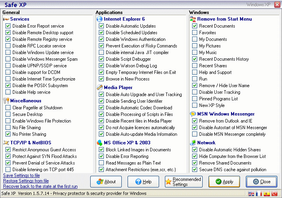
Task: Switch language with the Turkish flag icon
Action: (x=275, y=194)
